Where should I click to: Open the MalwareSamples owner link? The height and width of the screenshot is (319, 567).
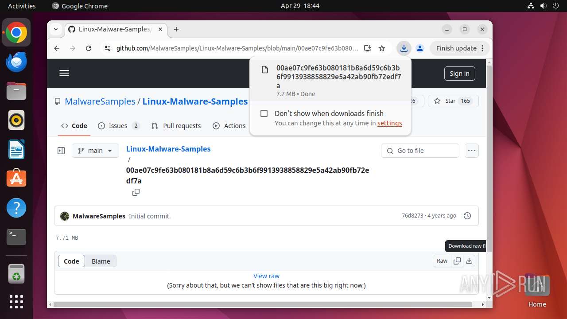pos(100,101)
